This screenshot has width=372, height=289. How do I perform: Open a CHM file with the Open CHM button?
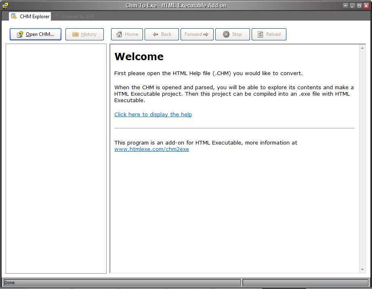pyautogui.click(x=35, y=34)
